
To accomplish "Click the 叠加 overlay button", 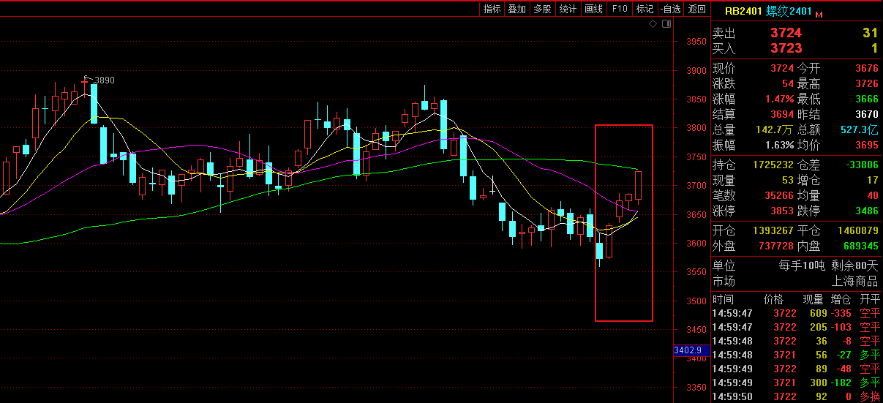I will coord(516,9).
